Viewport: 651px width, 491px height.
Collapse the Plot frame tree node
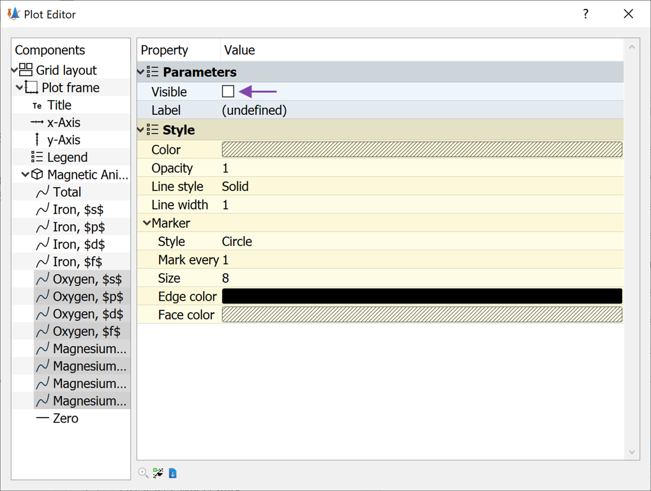pyautogui.click(x=20, y=87)
